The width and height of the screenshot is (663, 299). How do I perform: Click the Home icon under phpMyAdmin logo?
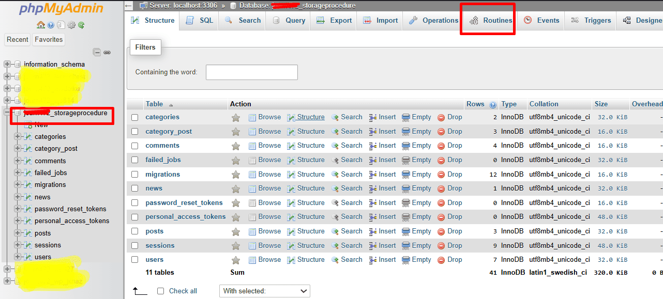pos(40,25)
